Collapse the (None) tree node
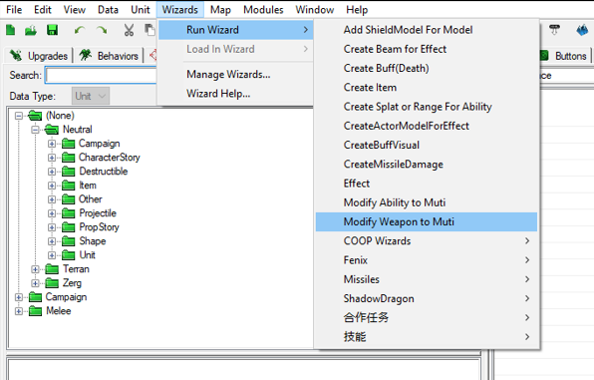The image size is (594, 380). click(x=19, y=116)
